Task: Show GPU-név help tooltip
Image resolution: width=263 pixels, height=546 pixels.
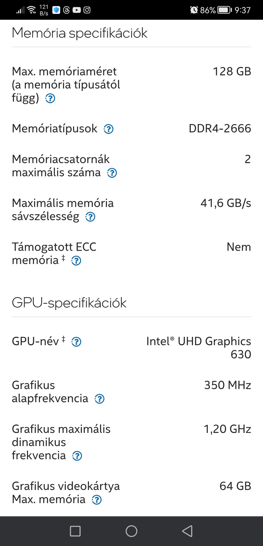Action: pyautogui.click(x=76, y=342)
